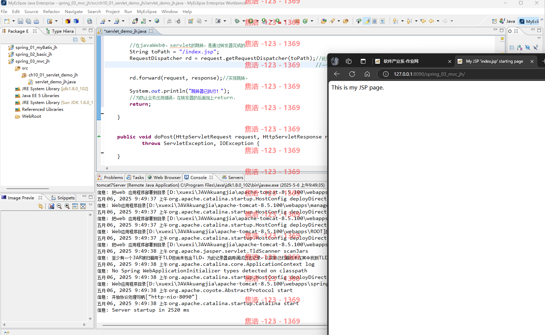
Task: Open the Project menu
Action: tap(113, 12)
